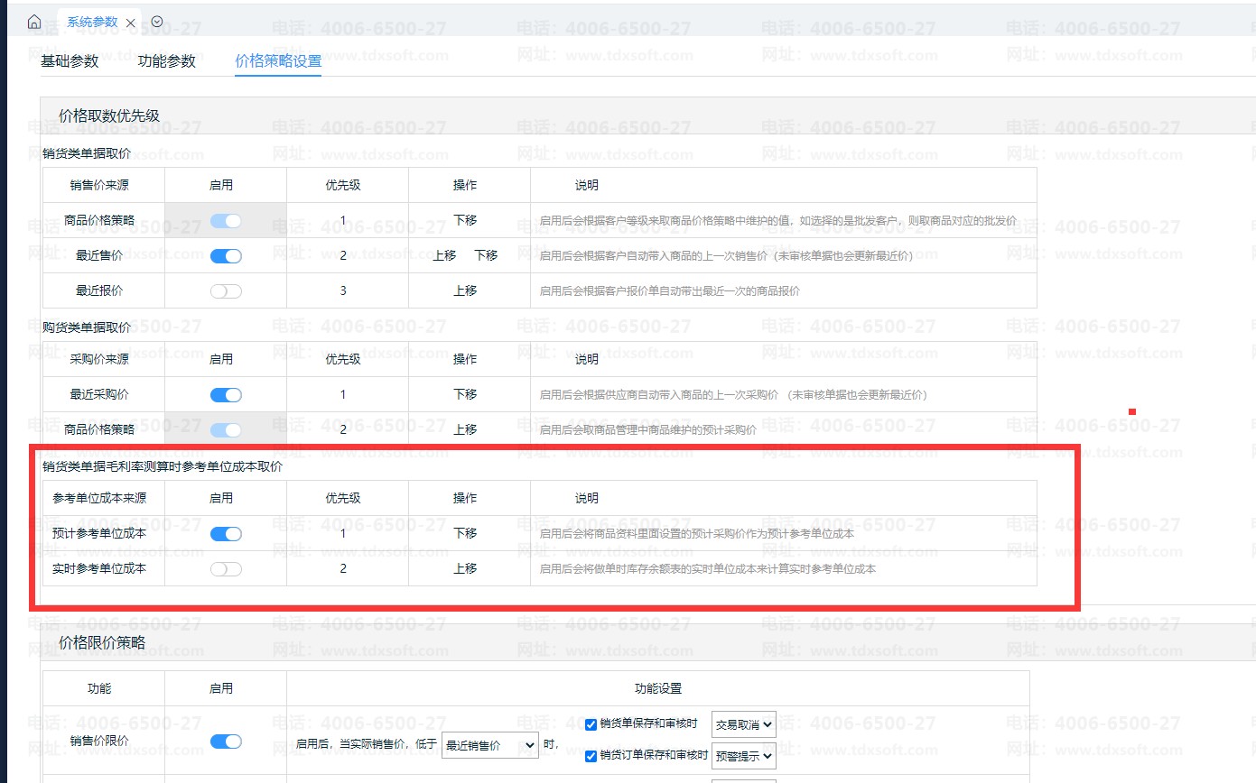1256x783 pixels.
Task: Toggle the 最近售价 enable switch
Action: (226, 256)
